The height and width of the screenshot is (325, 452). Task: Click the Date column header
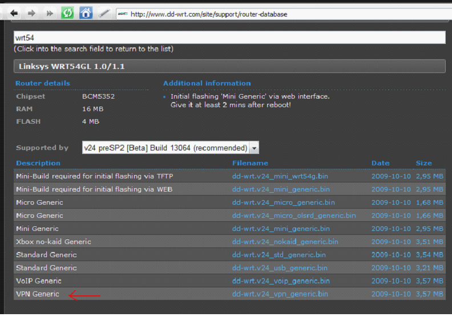(380, 163)
